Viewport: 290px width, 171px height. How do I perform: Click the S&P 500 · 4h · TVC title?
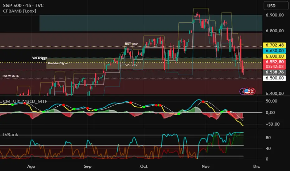tap(23, 5)
